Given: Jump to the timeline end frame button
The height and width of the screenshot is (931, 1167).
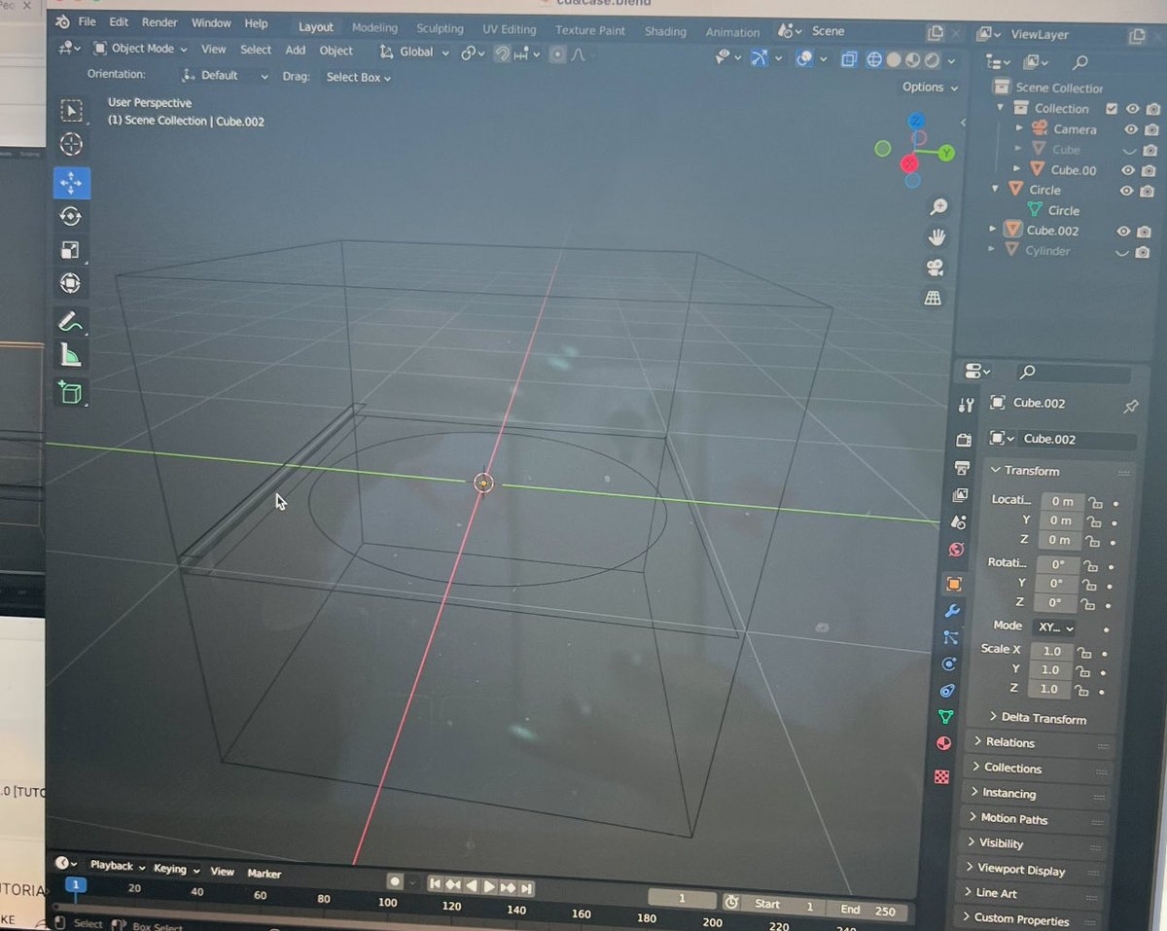Looking at the screenshot, I should pos(526,888).
